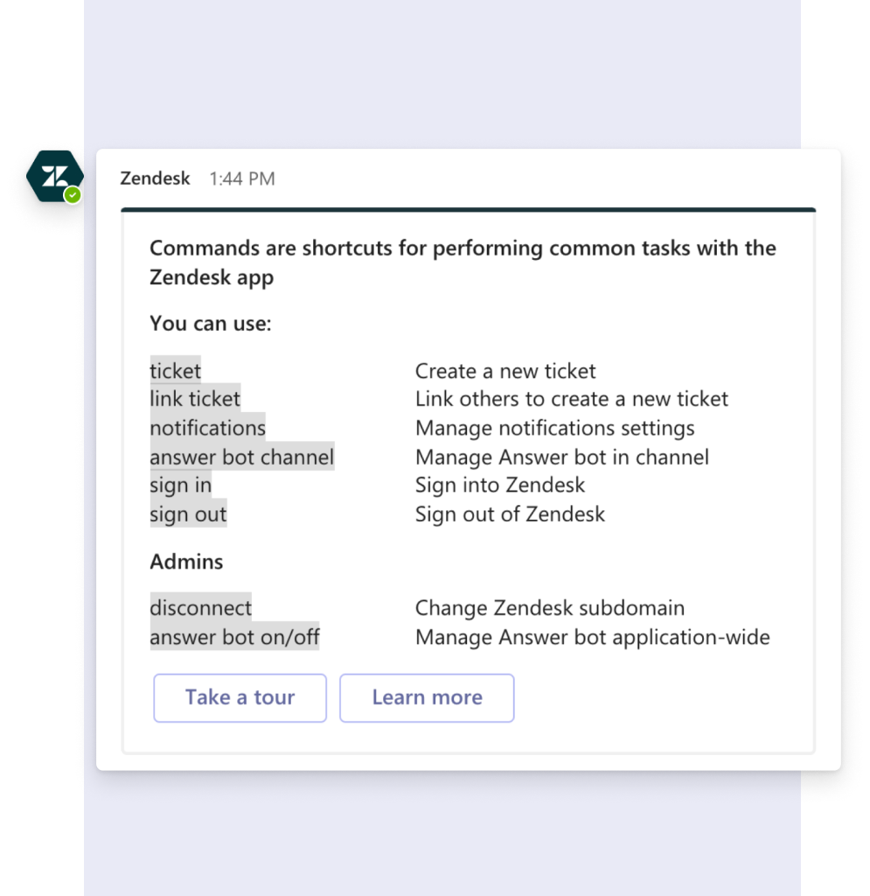Click the Zendesk sender name
Screen dimensions: 870x896
pyautogui.click(x=154, y=178)
